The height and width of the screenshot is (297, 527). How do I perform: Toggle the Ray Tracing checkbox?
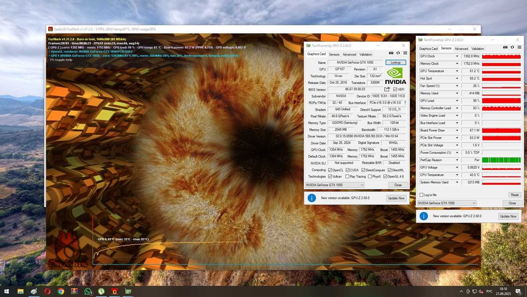(x=347, y=177)
